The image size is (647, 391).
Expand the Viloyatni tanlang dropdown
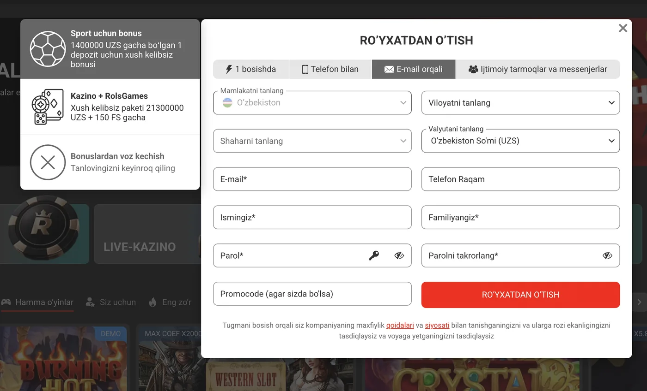click(520, 103)
